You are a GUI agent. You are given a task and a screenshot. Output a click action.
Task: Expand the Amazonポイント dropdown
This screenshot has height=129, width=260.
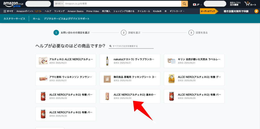(29, 11)
